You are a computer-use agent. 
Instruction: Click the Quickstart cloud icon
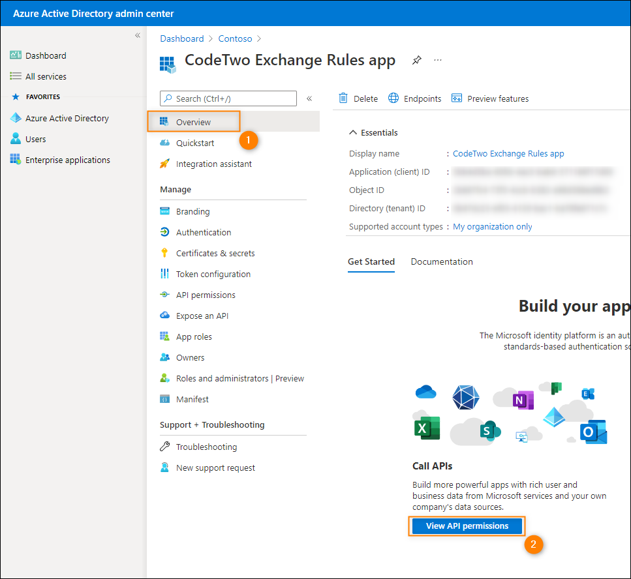pyautogui.click(x=164, y=143)
